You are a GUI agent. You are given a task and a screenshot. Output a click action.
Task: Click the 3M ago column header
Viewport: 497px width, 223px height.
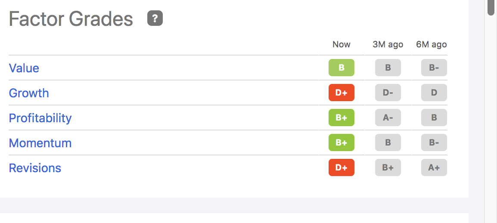388,44
